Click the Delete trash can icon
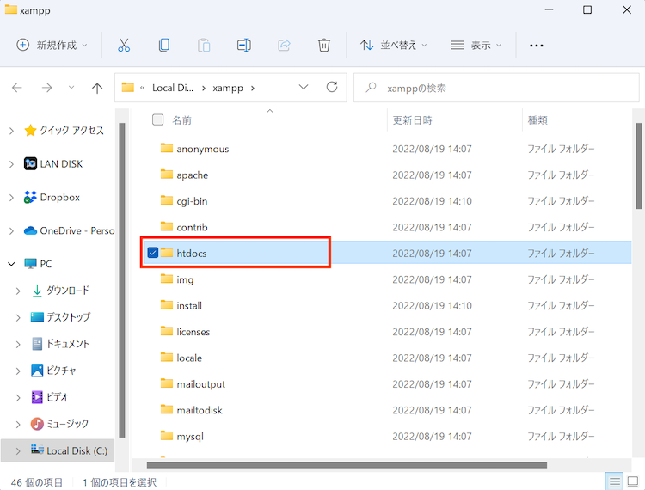 click(x=324, y=45)
